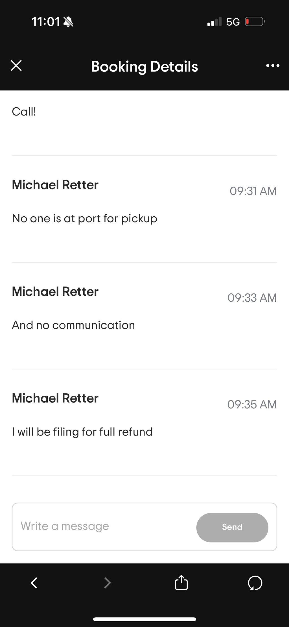Tap the "Call!" message text
289x627 pixels.
pyautogui.click(x=24, y=112)
